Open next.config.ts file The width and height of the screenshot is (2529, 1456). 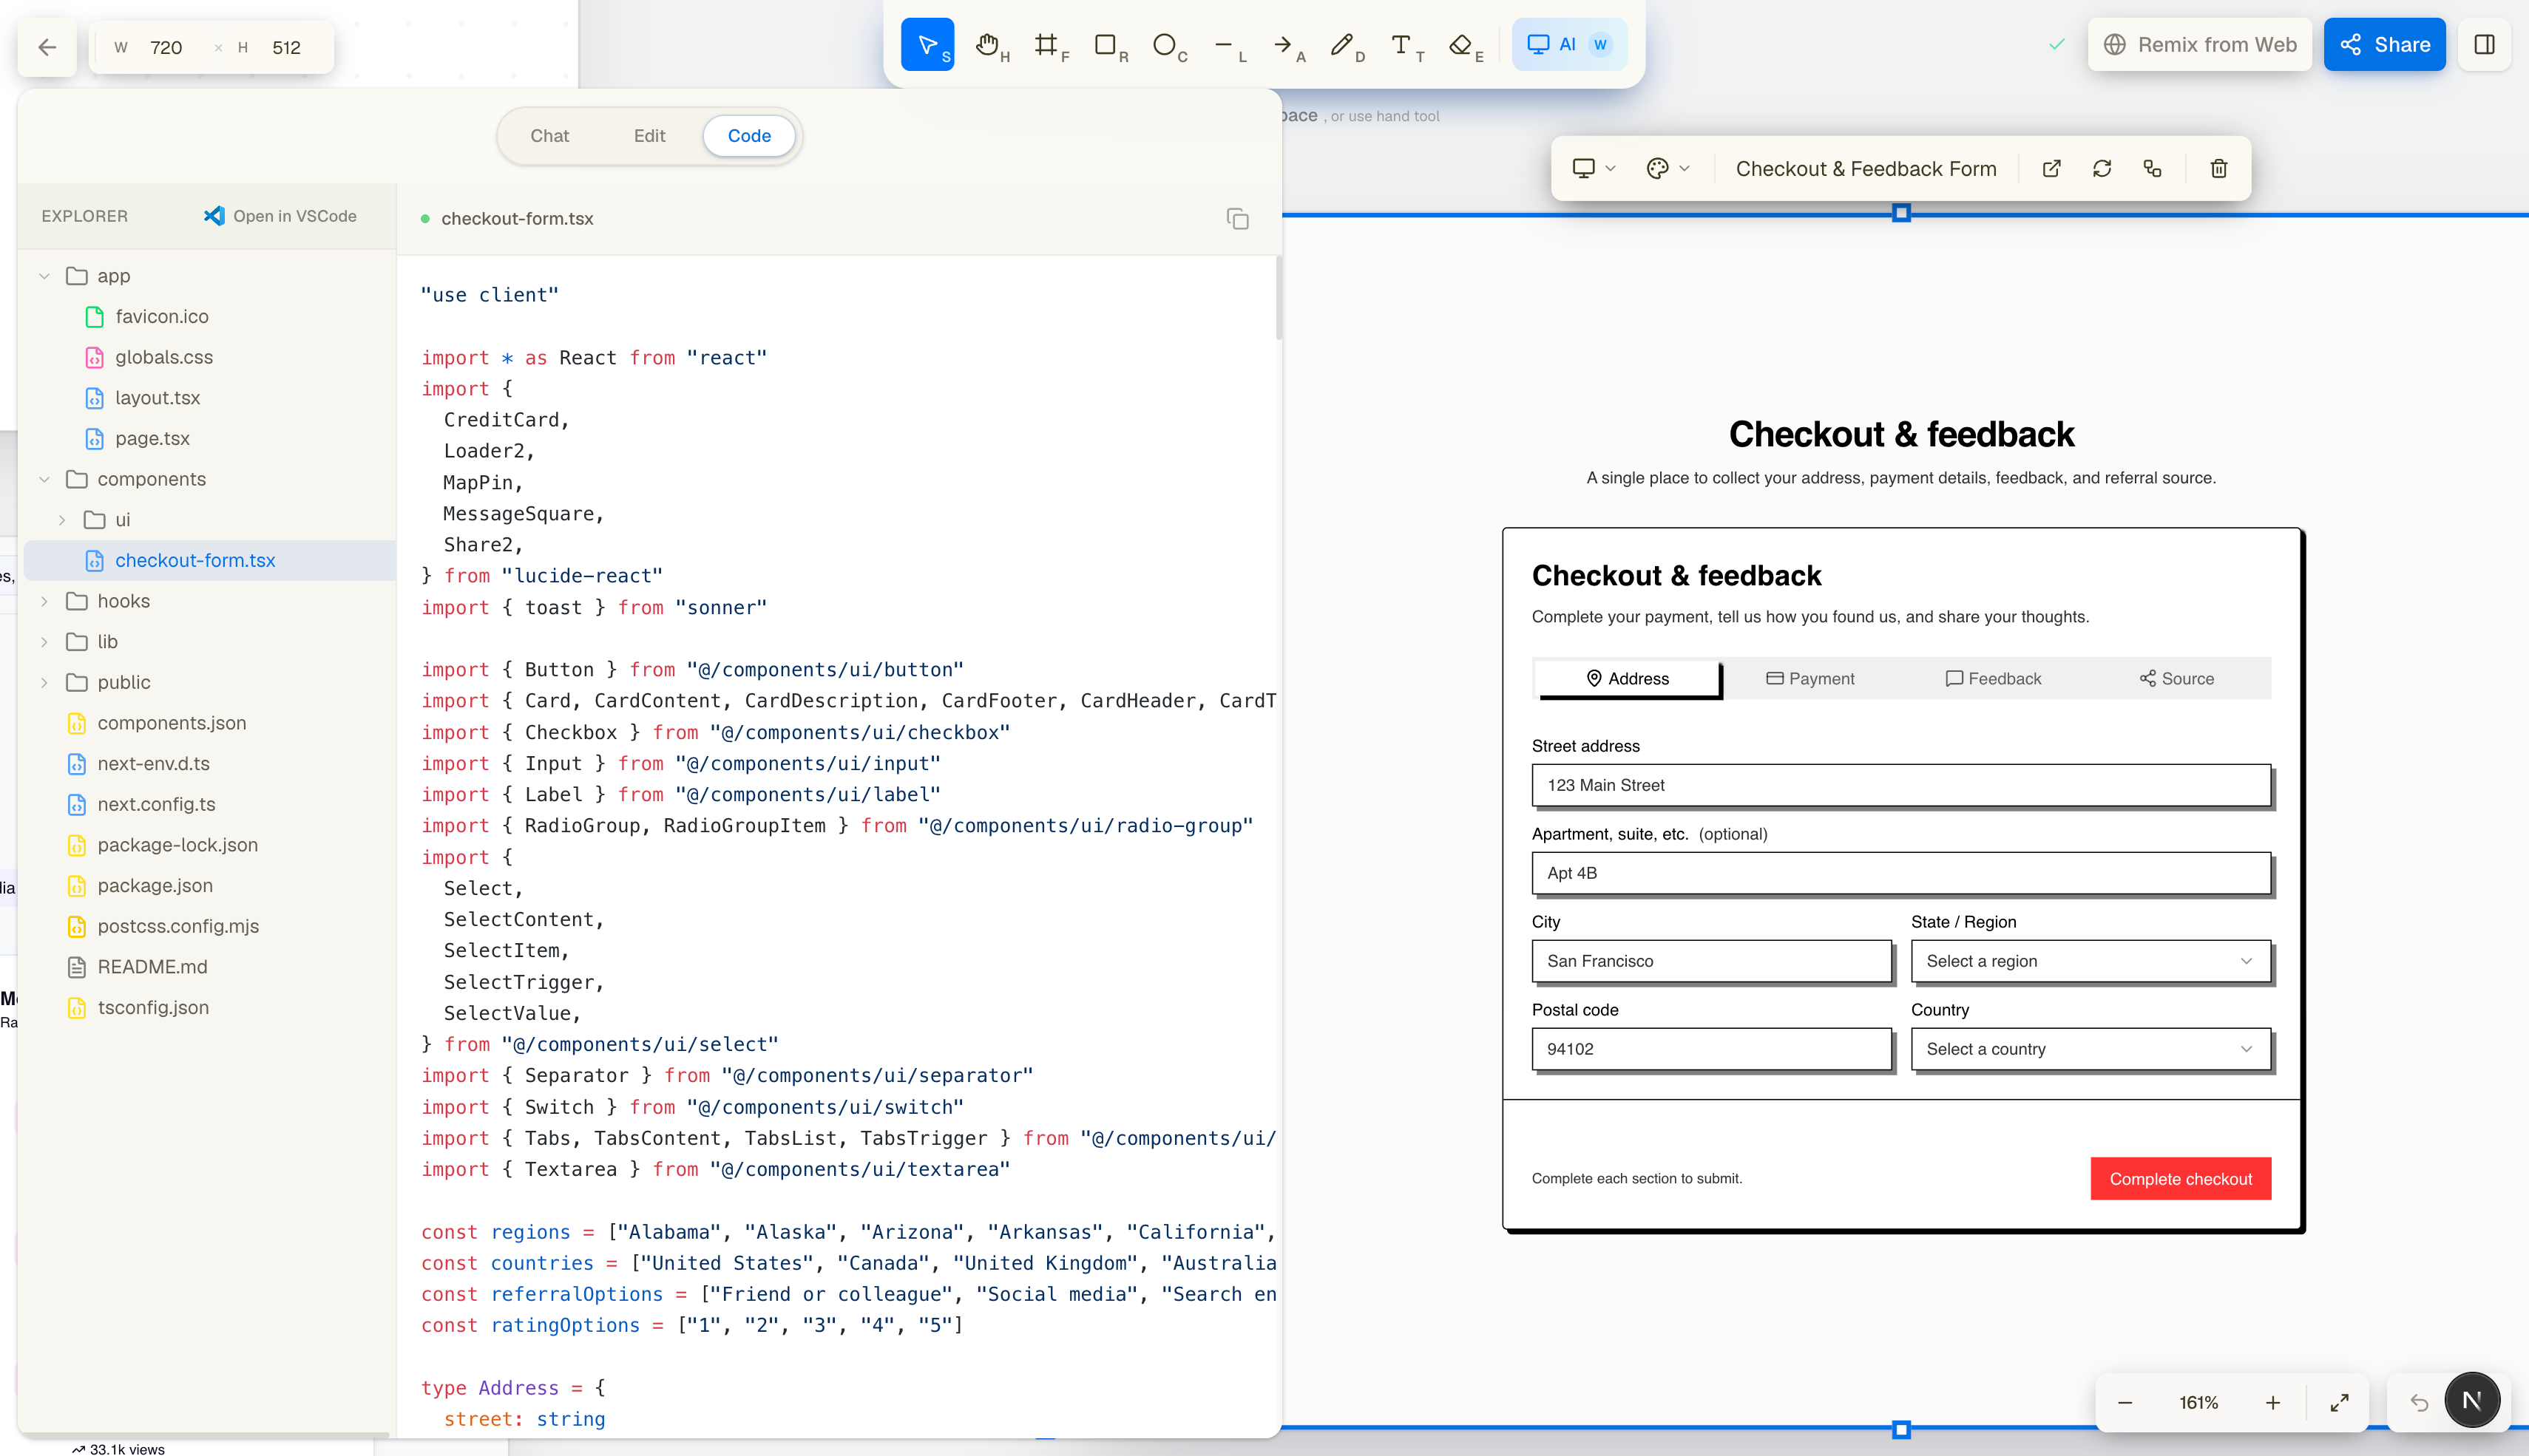point(156,804)
